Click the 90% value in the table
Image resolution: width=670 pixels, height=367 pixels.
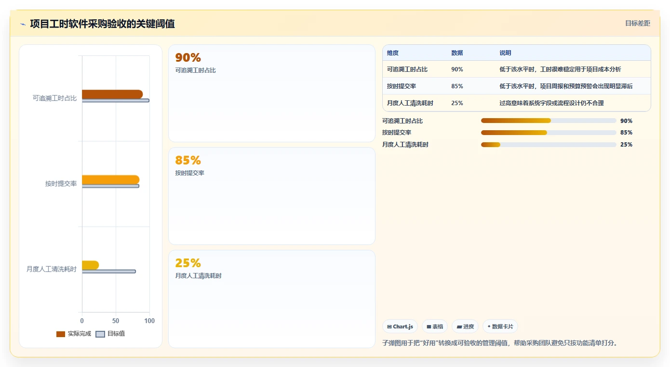pos(457,69)
